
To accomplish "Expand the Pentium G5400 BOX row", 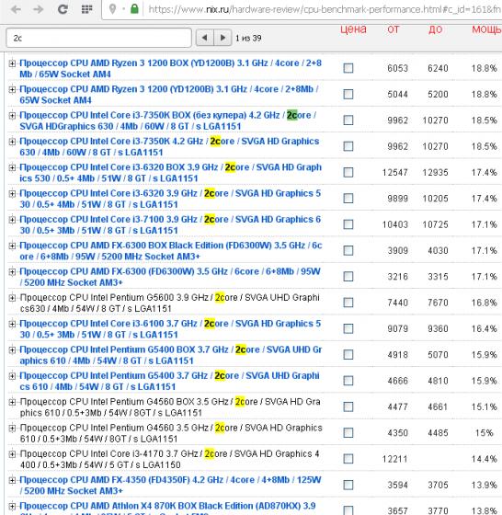I will (x=12, y=349).
